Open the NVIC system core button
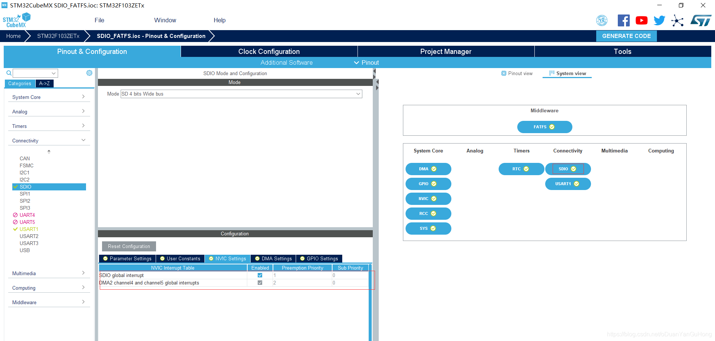Screen dimensions: 715x341 pos(428,199)
